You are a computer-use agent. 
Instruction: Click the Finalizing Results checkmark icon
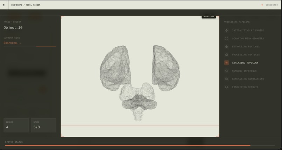(x=226, y=87)
